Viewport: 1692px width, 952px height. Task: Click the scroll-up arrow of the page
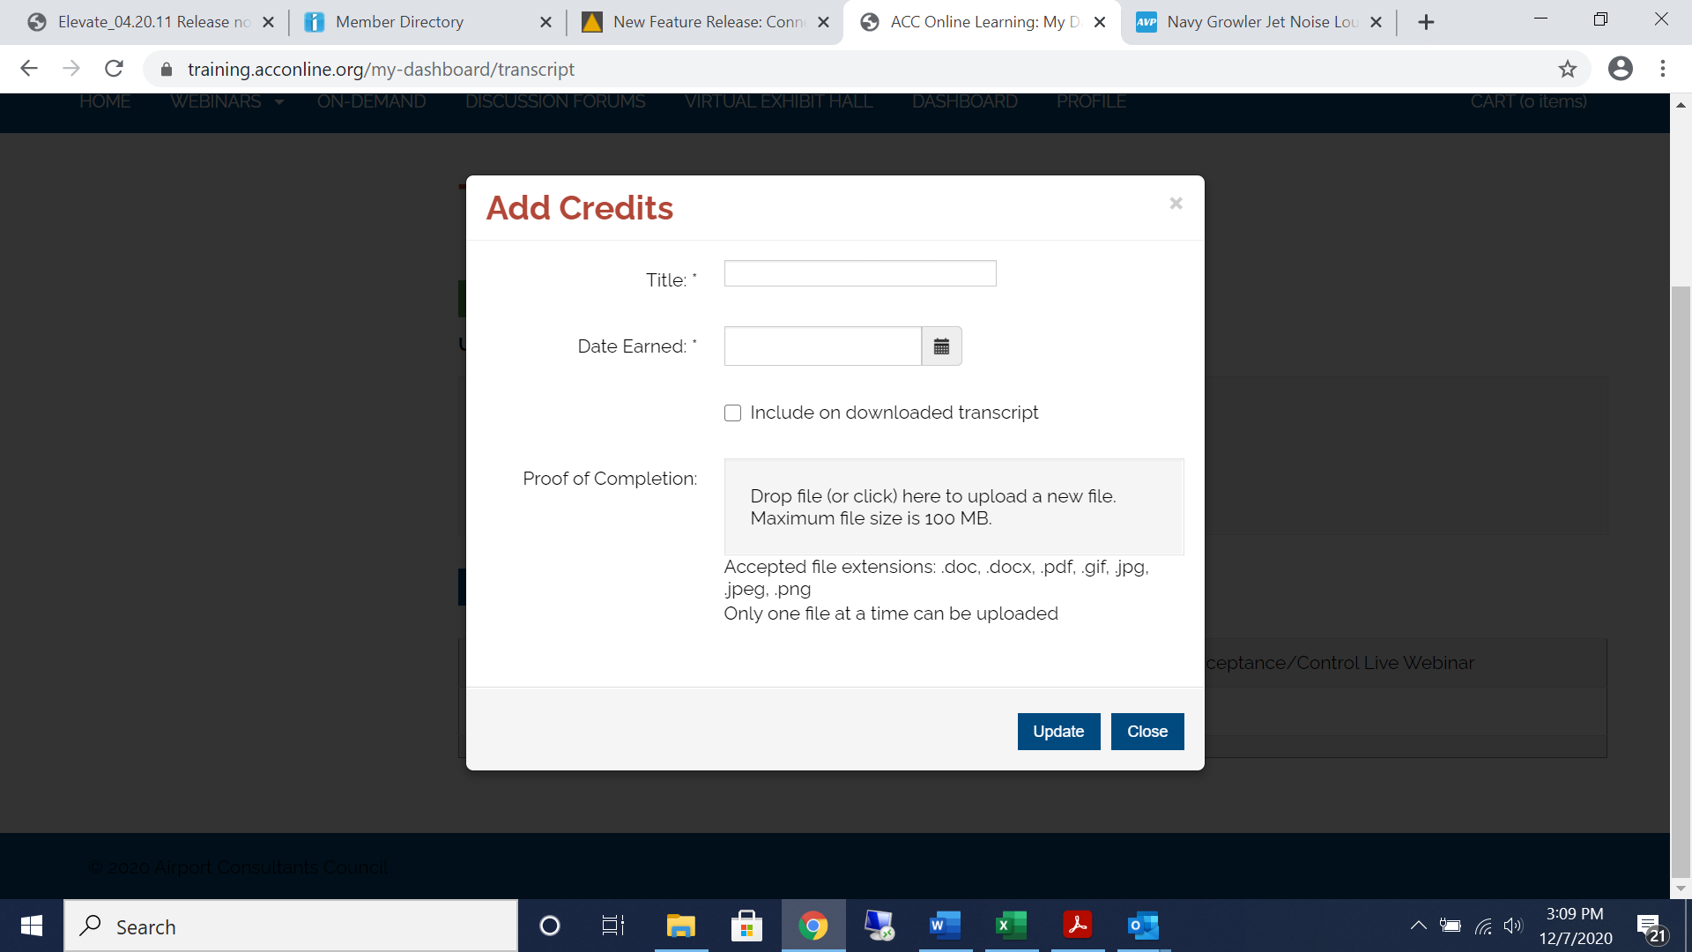click(x=1681, y=105)
